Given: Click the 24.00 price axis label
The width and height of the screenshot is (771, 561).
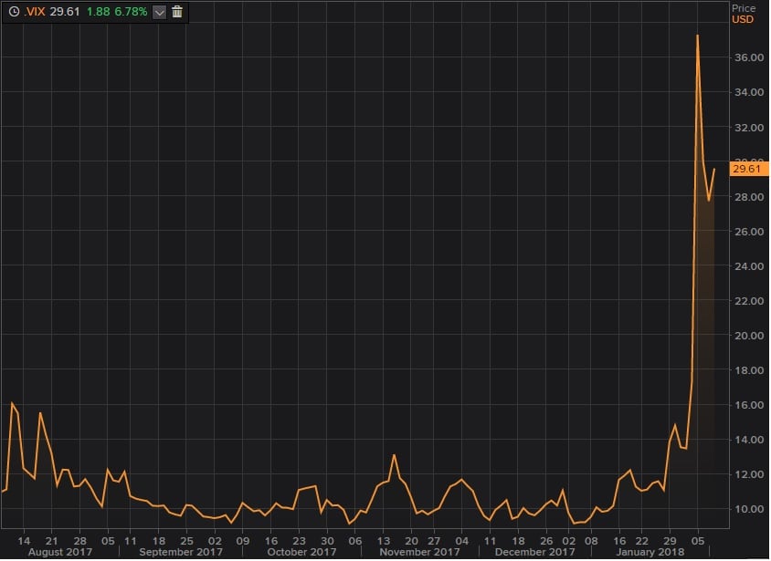Looking at the screenshot, I should 749,266.
